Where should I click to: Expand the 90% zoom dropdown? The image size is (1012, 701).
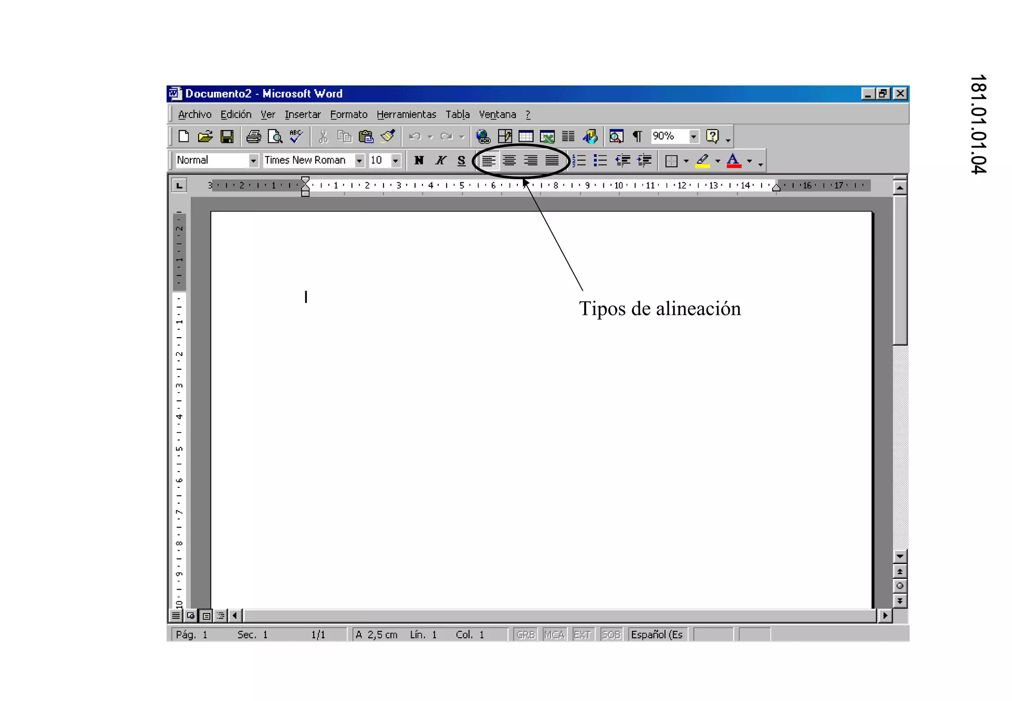click(694, 136)
